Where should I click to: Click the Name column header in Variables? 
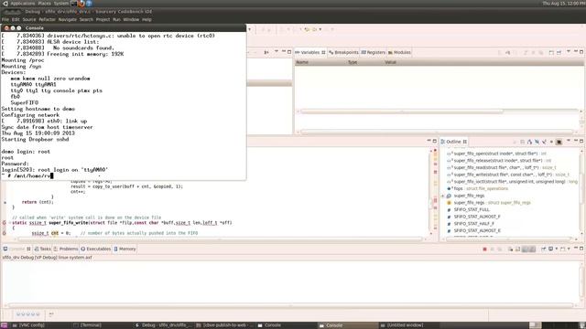tap(302, 62)
